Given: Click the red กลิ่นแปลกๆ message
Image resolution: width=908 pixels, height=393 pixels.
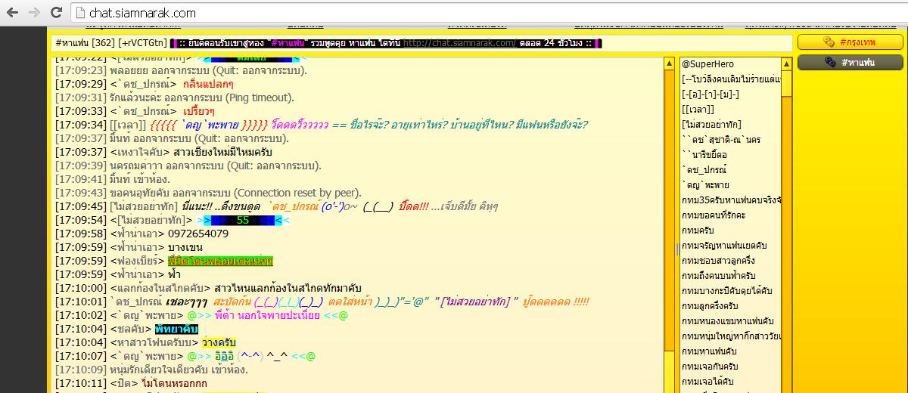Looking at the screenshot, I should pos(210,84).
